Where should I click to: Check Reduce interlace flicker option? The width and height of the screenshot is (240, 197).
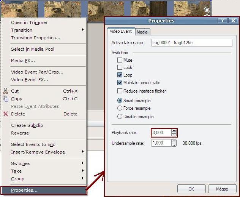(120, 91)
